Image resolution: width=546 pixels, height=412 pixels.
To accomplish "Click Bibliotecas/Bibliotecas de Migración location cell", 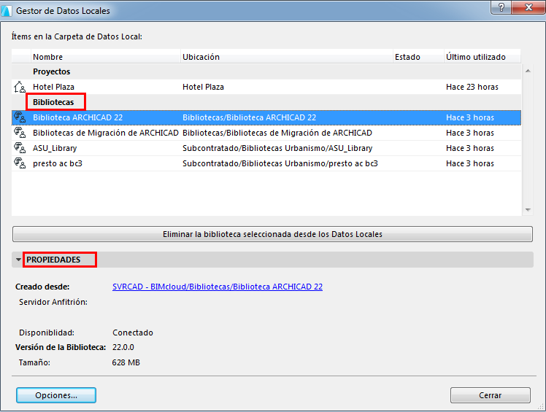I will 277,133.
